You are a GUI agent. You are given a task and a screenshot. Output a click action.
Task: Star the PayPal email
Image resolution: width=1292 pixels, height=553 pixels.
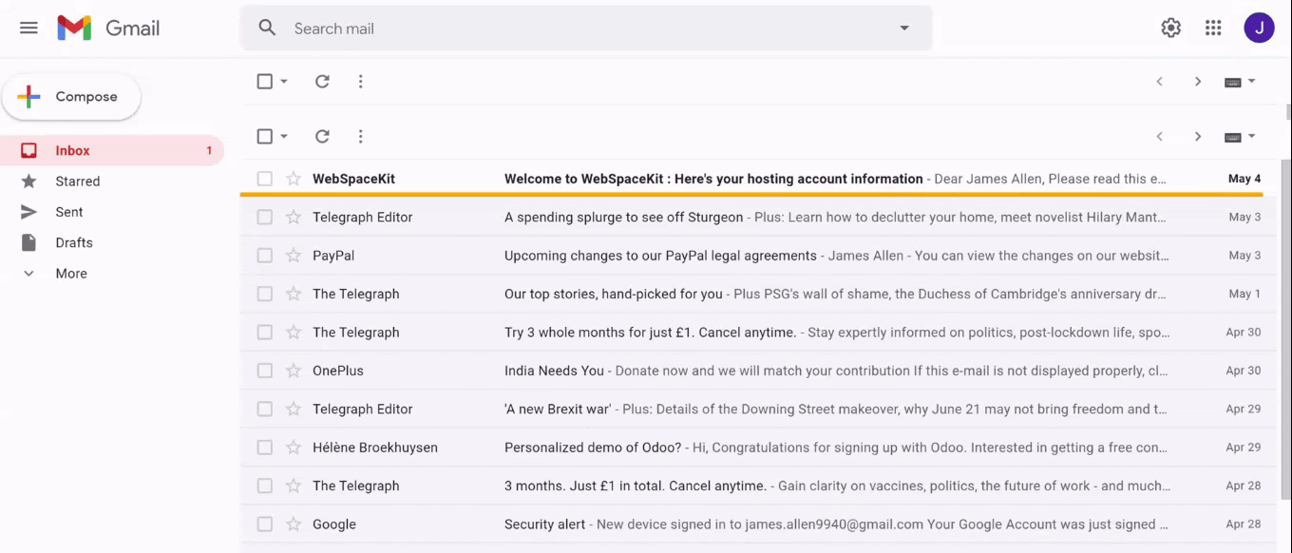tap(294, 256)
